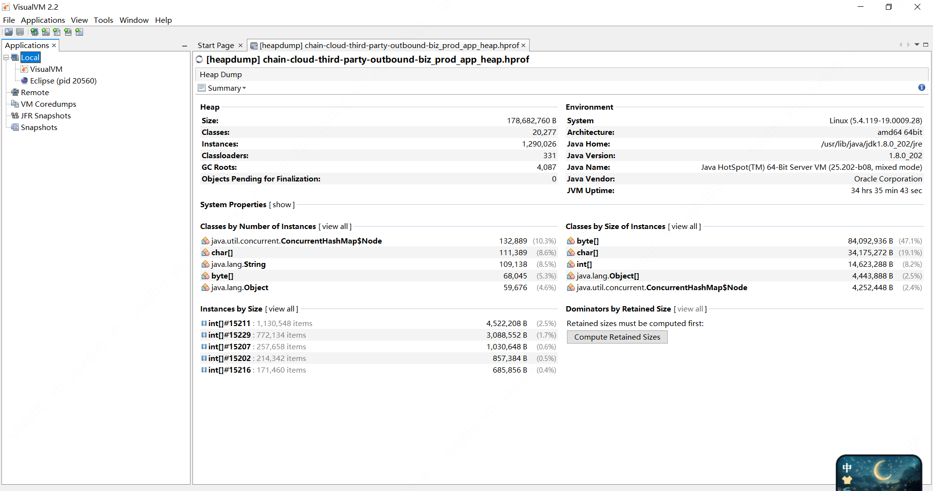Switch to the Start Page tab
Image resolution: width=933 pixels, height=491 pixels.
point(216,45)
